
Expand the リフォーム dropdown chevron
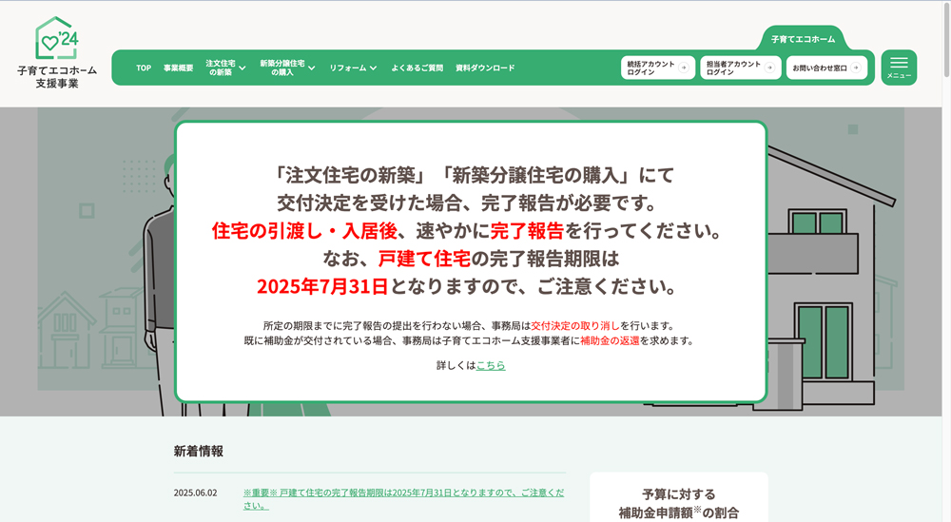373,68
